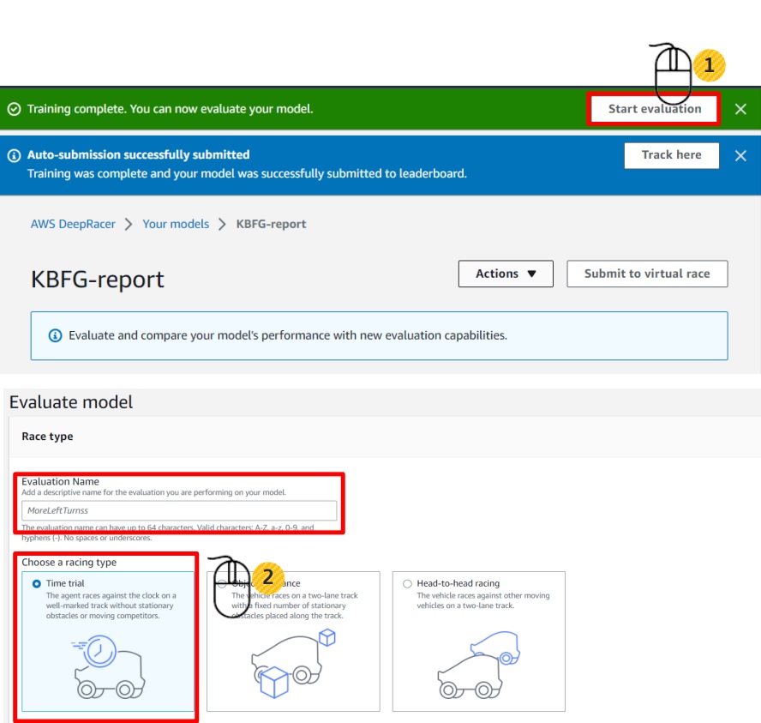Screen dimensions: 761x723
Task: Click the info icon in the evaluation capabilities notice
Action: [x=55, y=335]
